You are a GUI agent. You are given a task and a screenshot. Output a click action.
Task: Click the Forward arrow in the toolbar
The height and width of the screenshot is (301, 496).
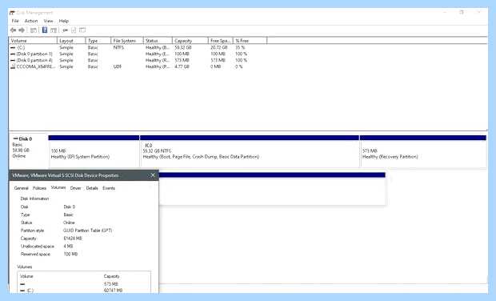22,30
